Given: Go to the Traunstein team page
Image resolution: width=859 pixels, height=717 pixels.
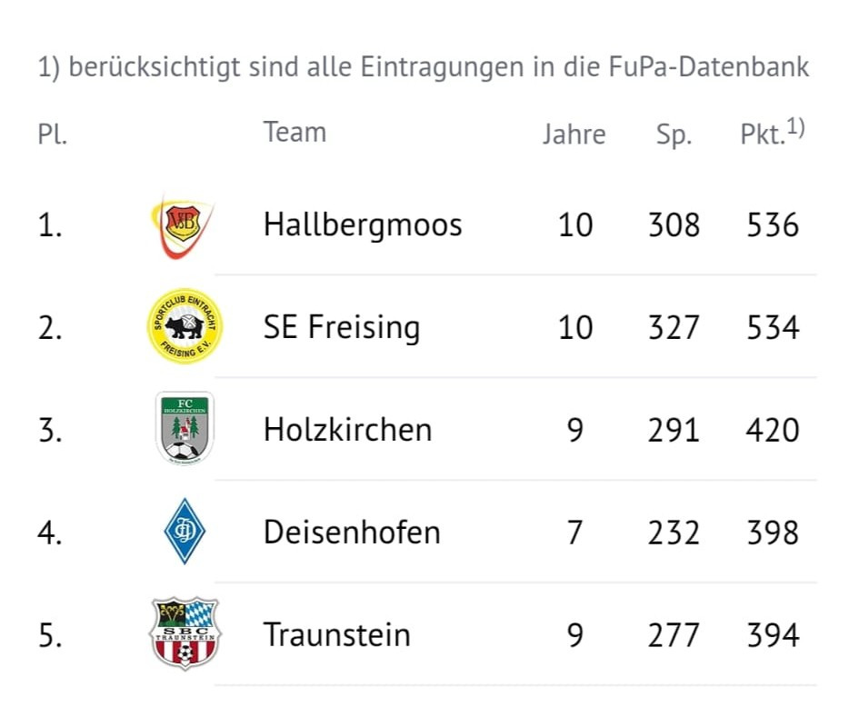Looking at the screenshot, I should (337, 634).
